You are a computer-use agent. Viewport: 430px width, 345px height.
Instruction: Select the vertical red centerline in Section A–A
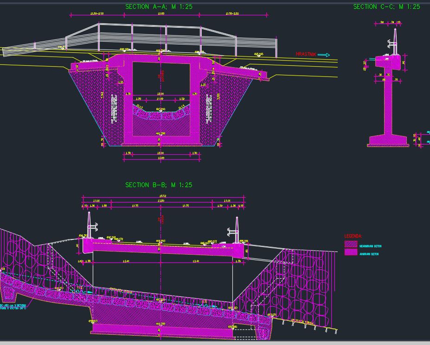pos(160,74)
